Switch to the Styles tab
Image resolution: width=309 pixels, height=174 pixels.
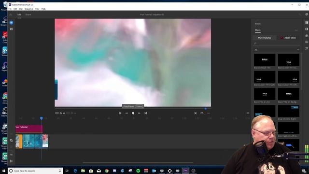coord(257,30)
